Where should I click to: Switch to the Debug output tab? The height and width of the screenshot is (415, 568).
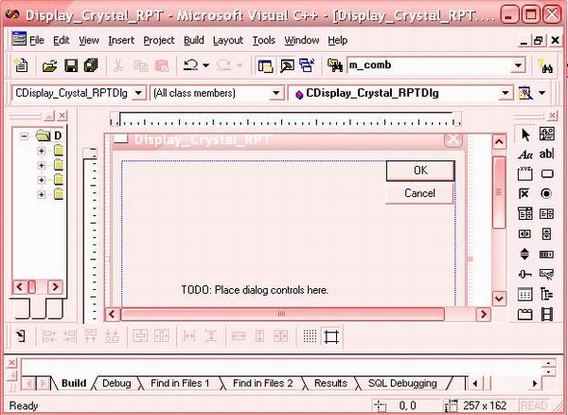tap(116, 383)
